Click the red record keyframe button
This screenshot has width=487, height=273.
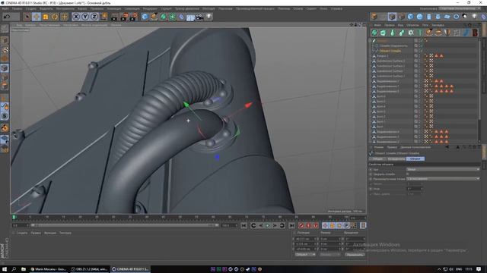tap(301, 225)
